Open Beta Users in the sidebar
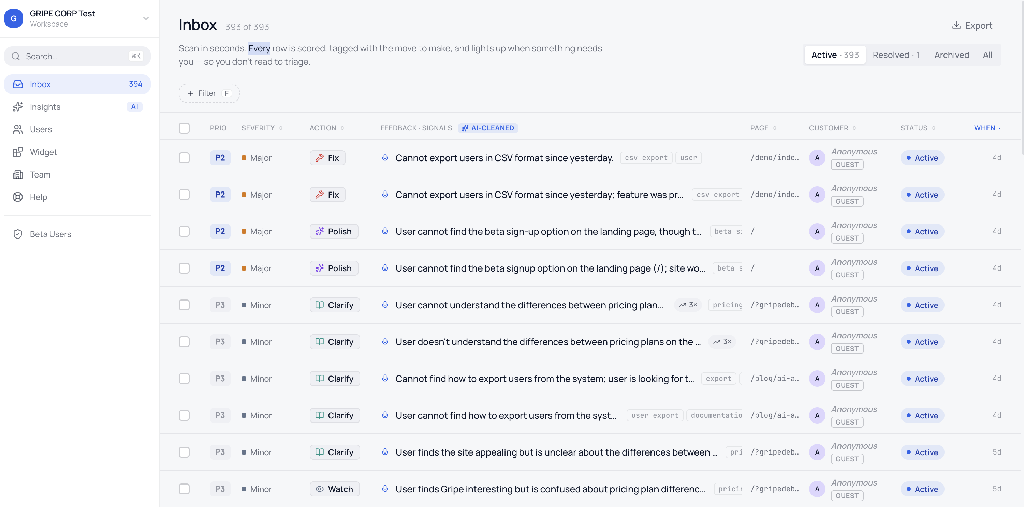Image resolution: width=1024 pixels, height=507 pixels. [x=77, y=234]
